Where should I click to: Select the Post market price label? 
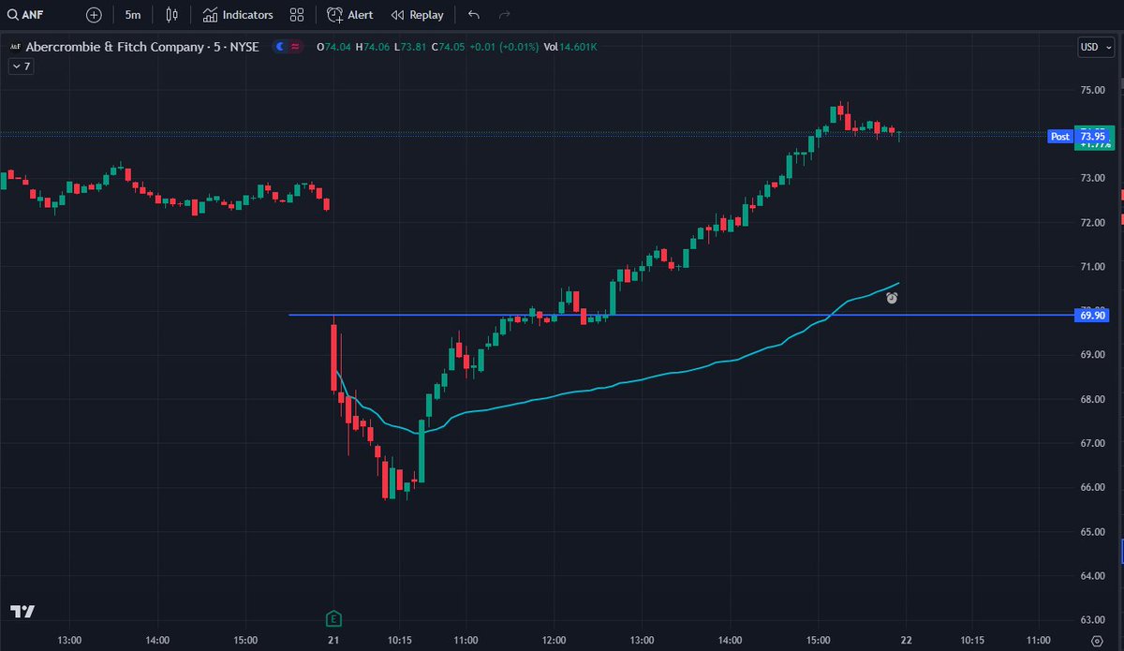coord(1059,136)
